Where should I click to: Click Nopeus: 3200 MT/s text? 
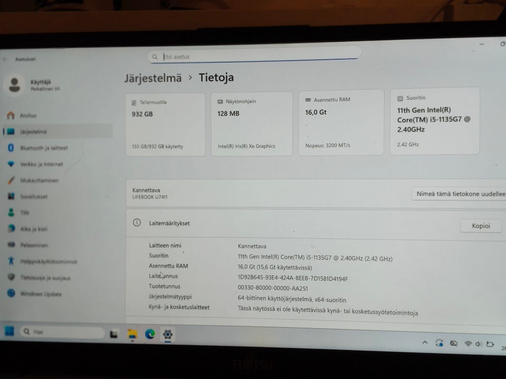(327, 145)
